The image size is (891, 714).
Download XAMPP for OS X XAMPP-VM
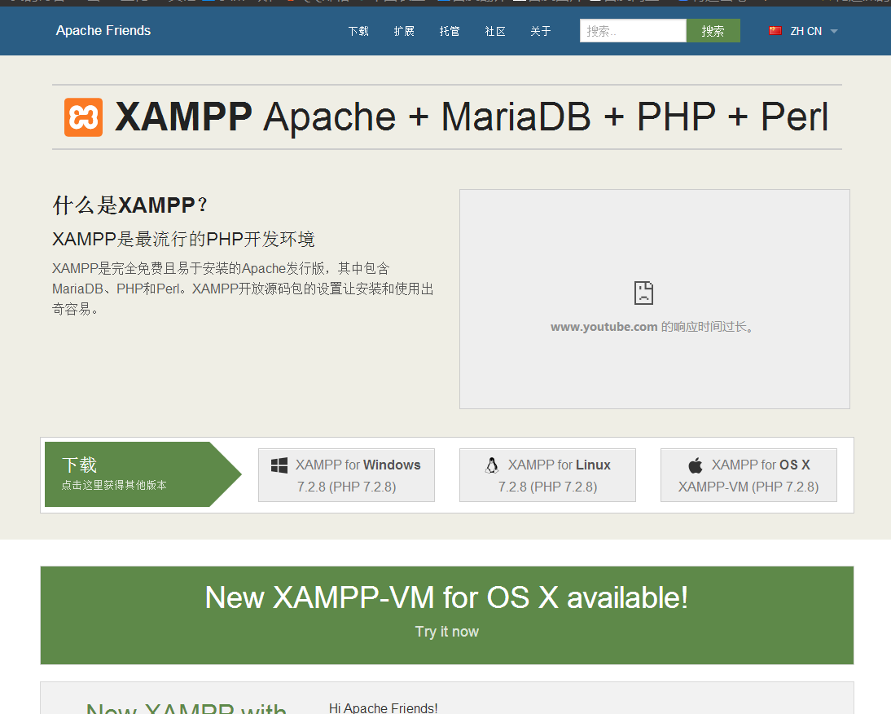[x=749, y=475]
